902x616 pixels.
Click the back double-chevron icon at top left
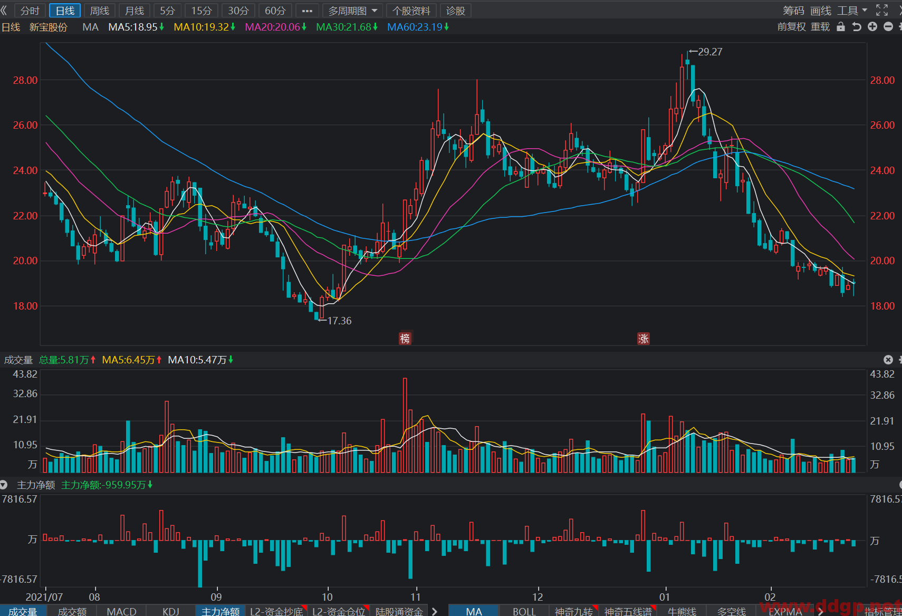pyautogui.click(x=4, y=11)
